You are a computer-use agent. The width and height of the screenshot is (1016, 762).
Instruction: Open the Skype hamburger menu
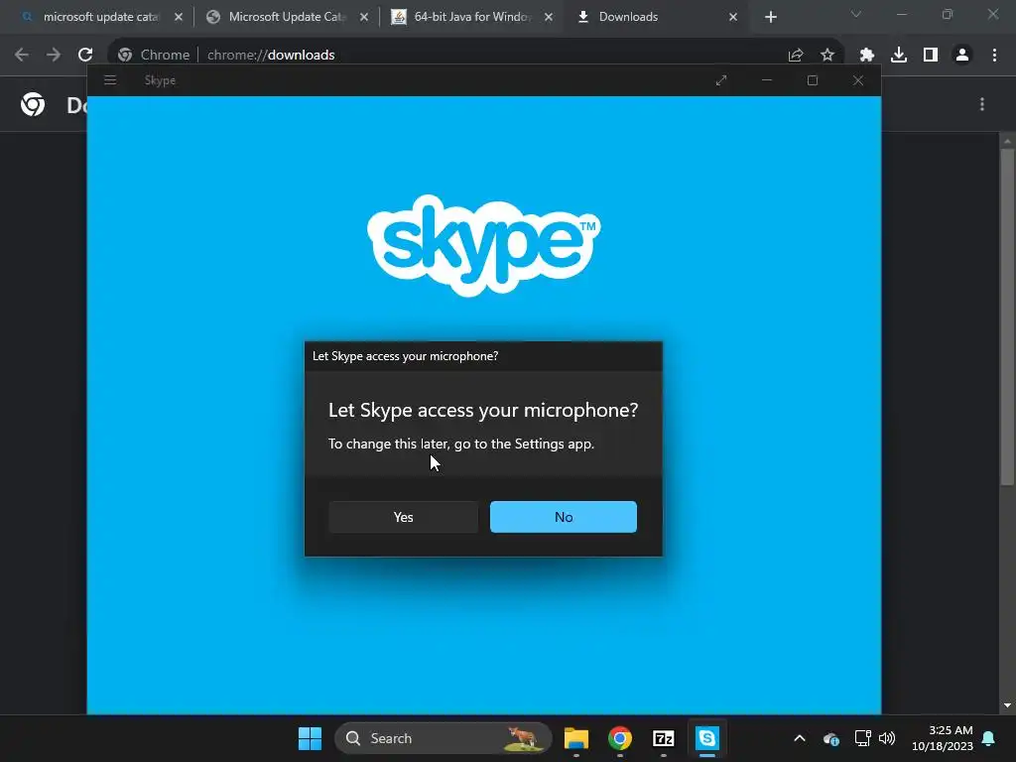tap(110, 80)
